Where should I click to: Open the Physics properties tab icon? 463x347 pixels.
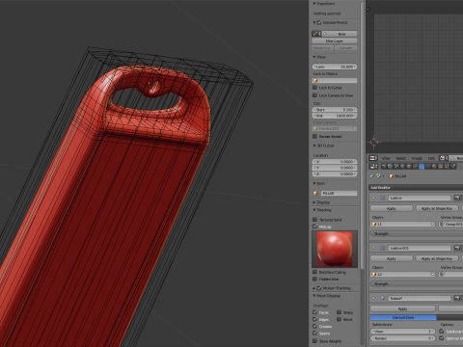point(453,166)
